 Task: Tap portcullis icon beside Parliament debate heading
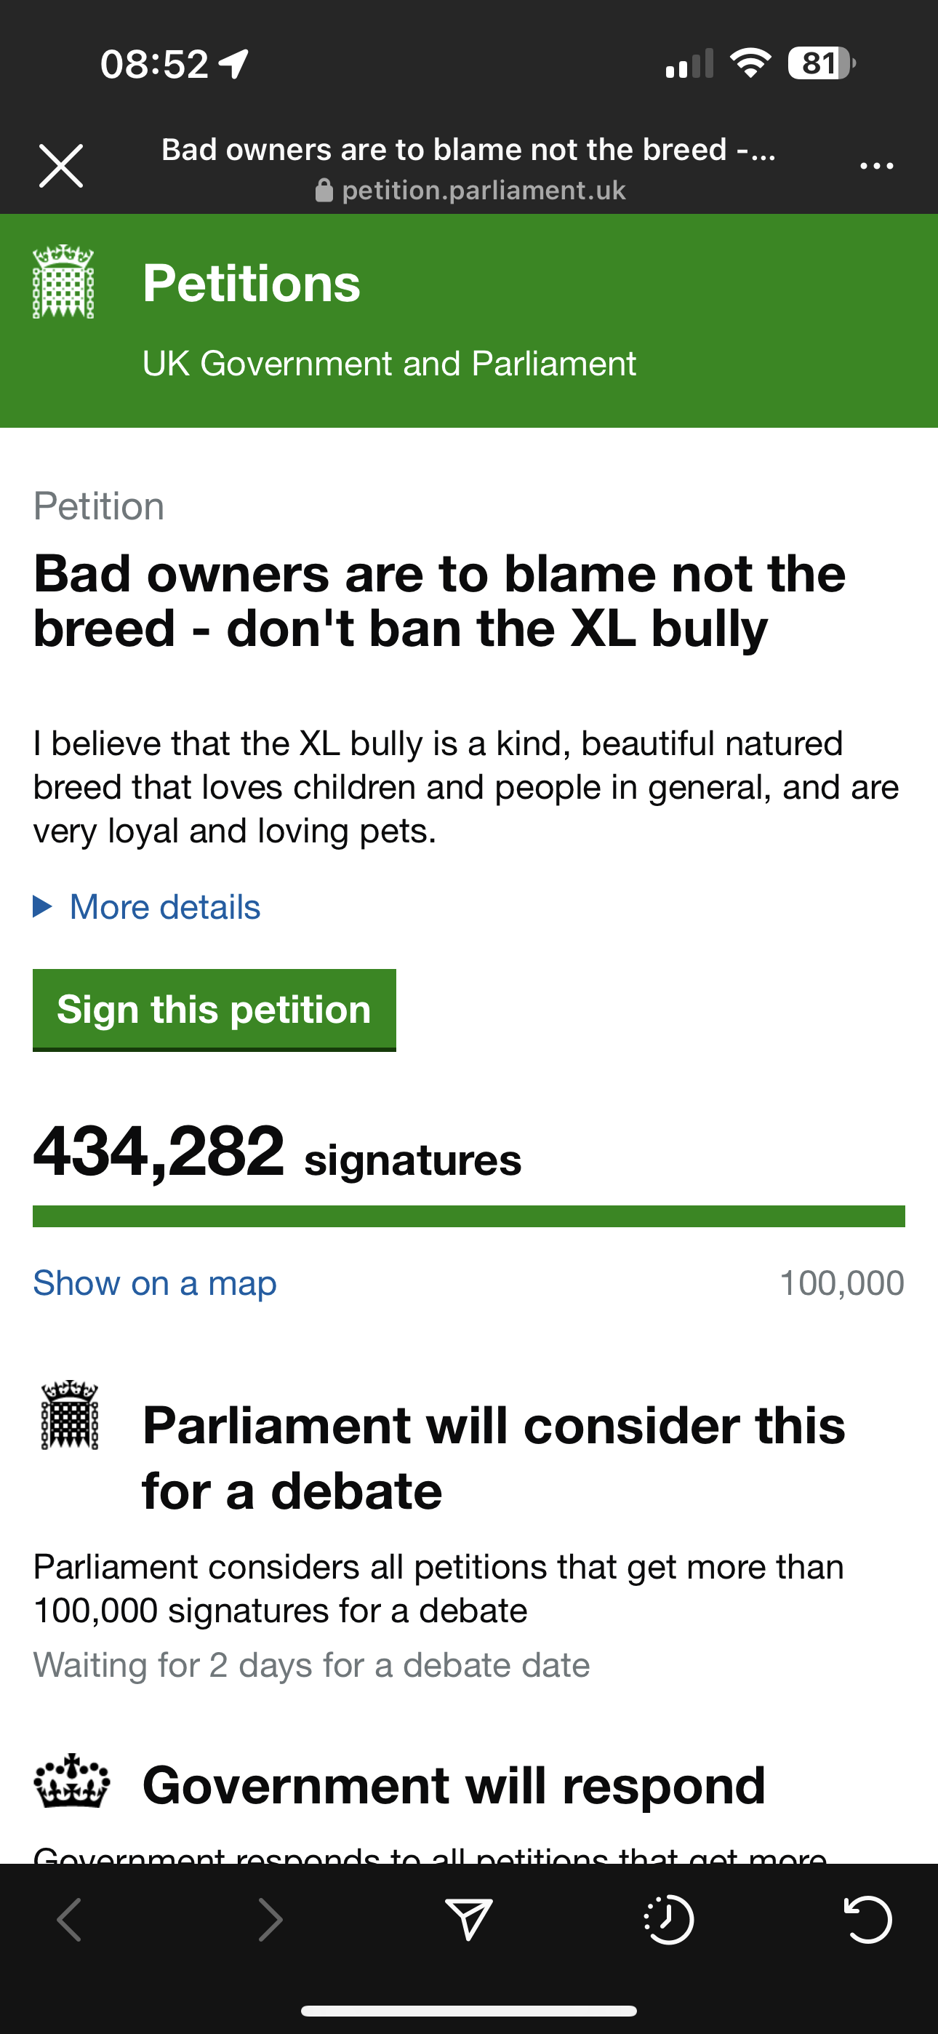[x=70, y=1415]
